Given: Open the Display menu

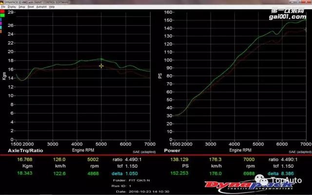Looking at the screenshot, I should point(11,7).
